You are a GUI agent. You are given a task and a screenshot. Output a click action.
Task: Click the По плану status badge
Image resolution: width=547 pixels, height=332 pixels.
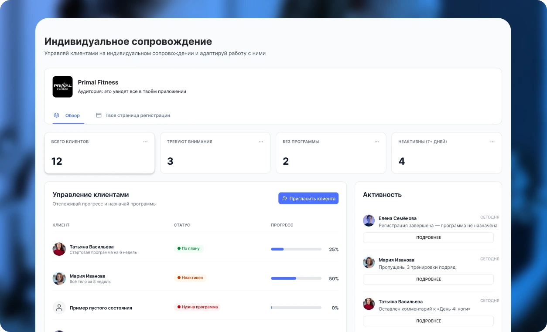pos(189,248)
